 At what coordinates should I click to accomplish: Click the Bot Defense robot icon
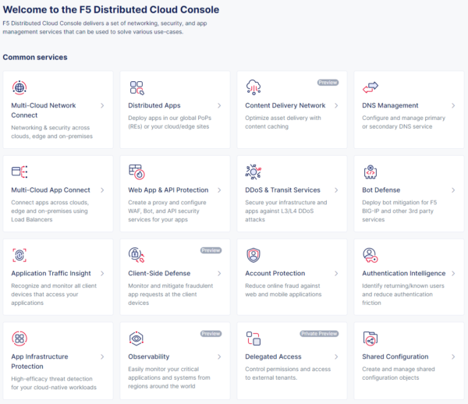click(x=370, y=172)
